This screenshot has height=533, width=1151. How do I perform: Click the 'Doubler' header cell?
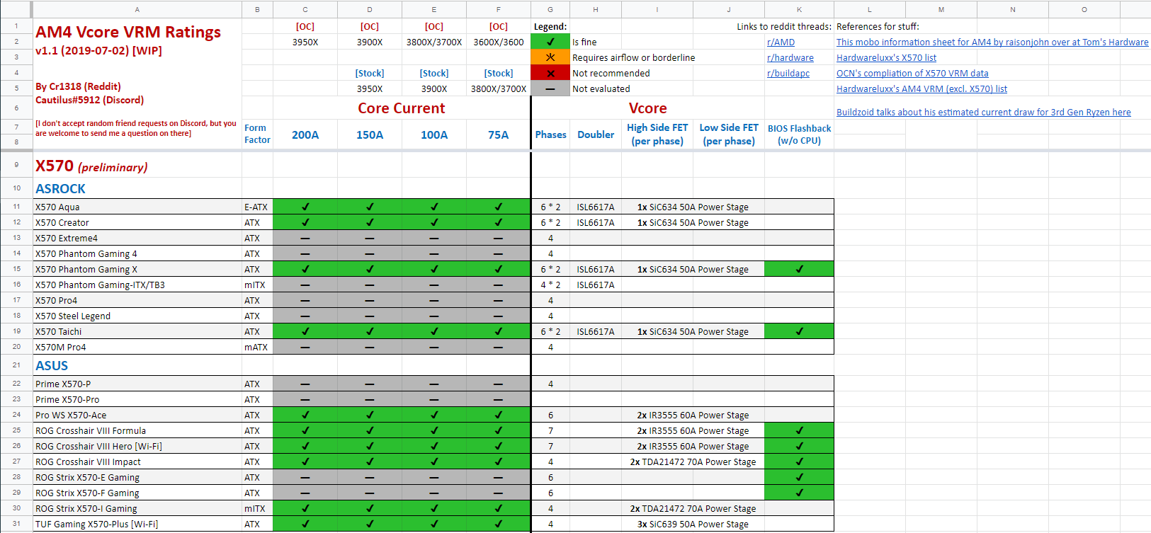(596, 134)
